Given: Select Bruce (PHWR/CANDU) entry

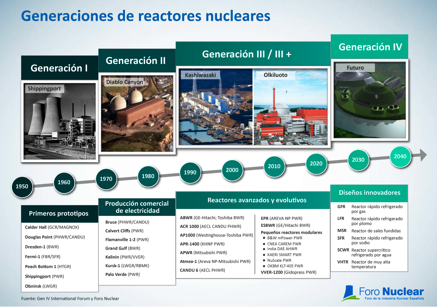Looking at the screenshot, I should coord(127,222).
